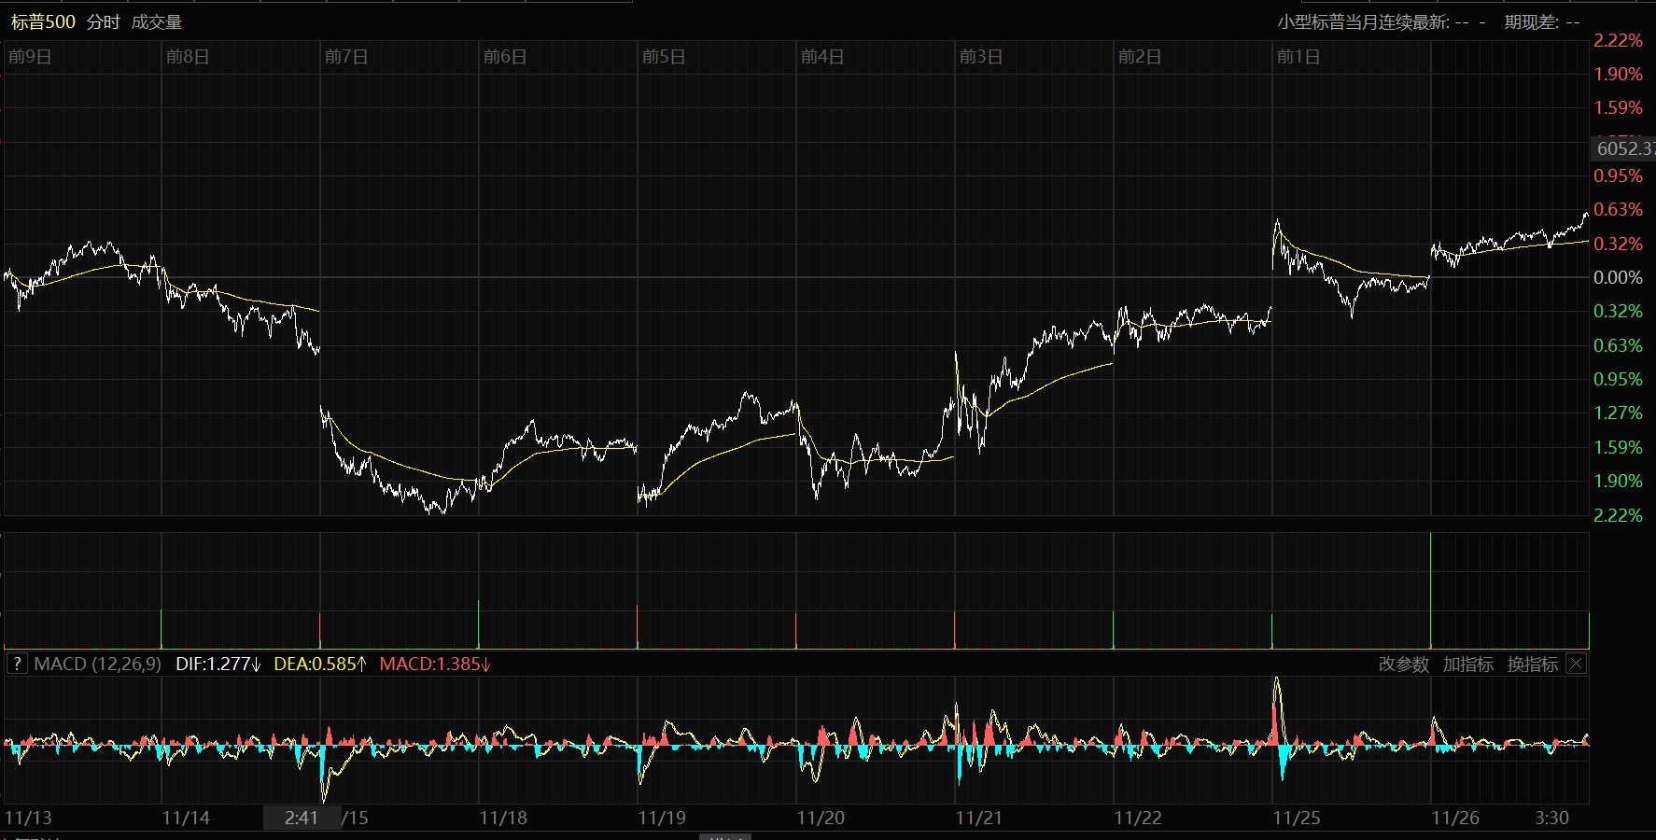Click the MACD help question-mark icon
This screenshot has height=840, width=1656.
point(17,664)
